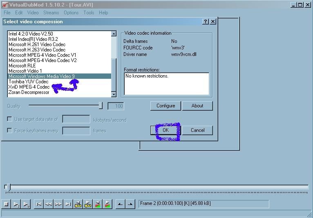Image resolution: width=313 pixels, height=218 pixels.
Task: Open the Options menu
Action: pyautogui.click(x=71, y=13)
